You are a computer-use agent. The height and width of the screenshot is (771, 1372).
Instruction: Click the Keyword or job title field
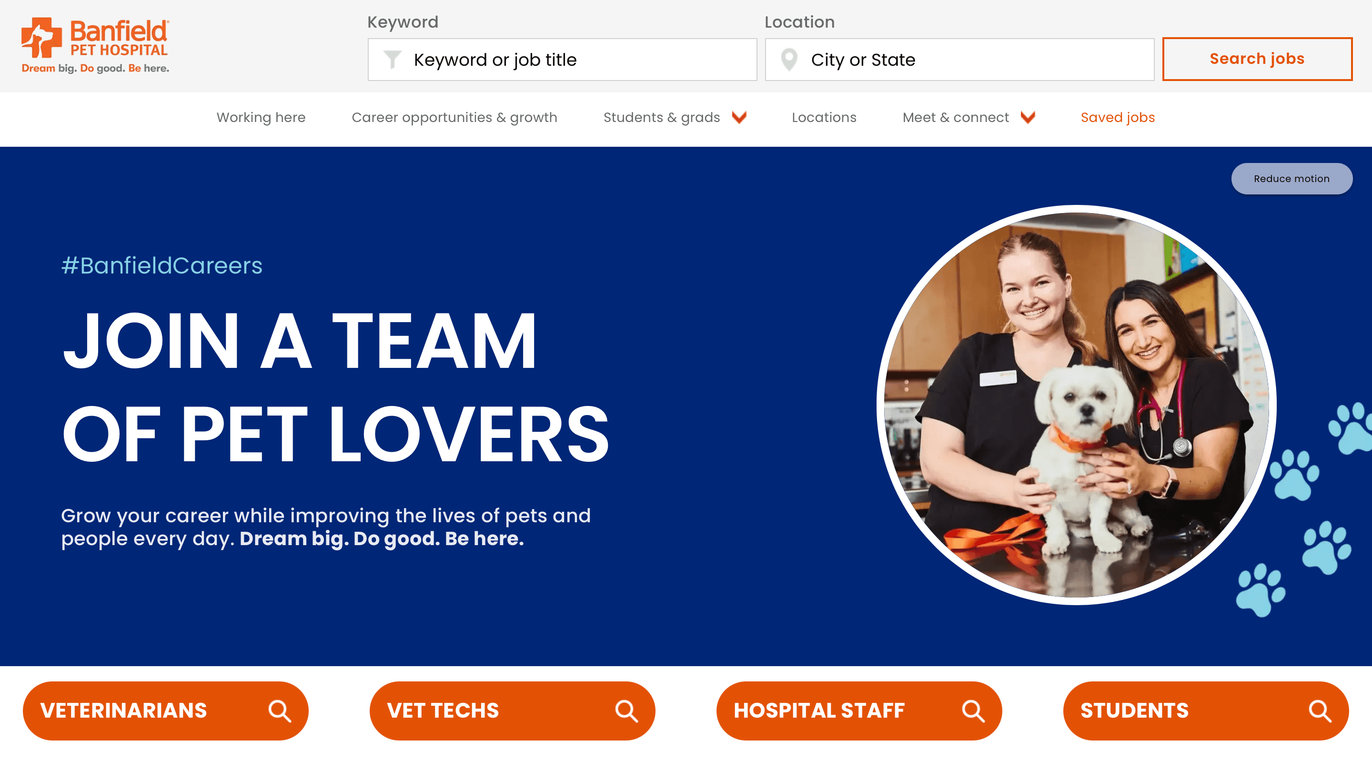click(x=562, y=60)
